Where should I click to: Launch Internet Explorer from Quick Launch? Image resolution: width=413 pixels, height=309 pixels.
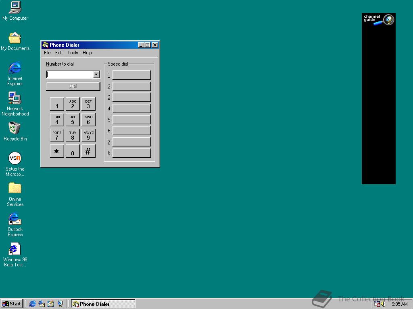(32, 304)
